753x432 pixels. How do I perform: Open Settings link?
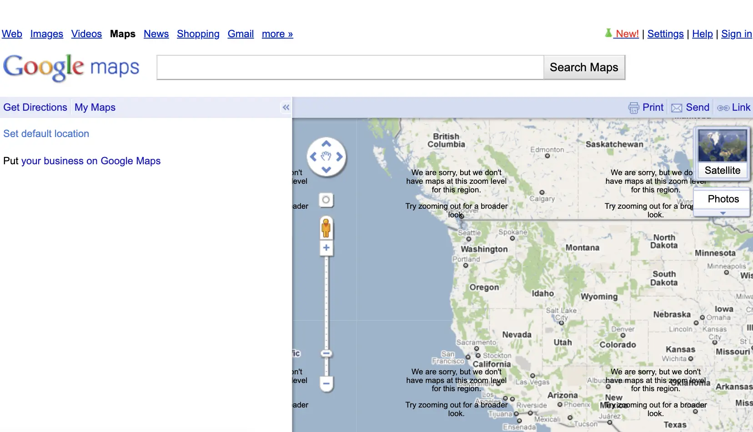pyautogui.click(x=666, y=34)
